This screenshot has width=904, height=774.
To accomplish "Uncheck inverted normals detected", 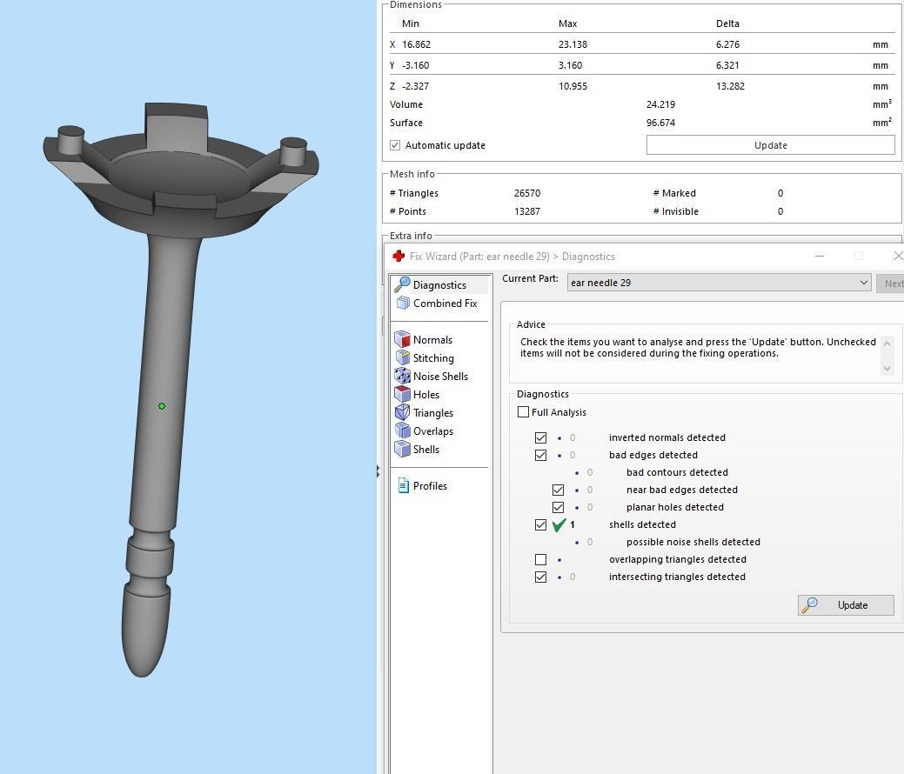I will [541, 437].
